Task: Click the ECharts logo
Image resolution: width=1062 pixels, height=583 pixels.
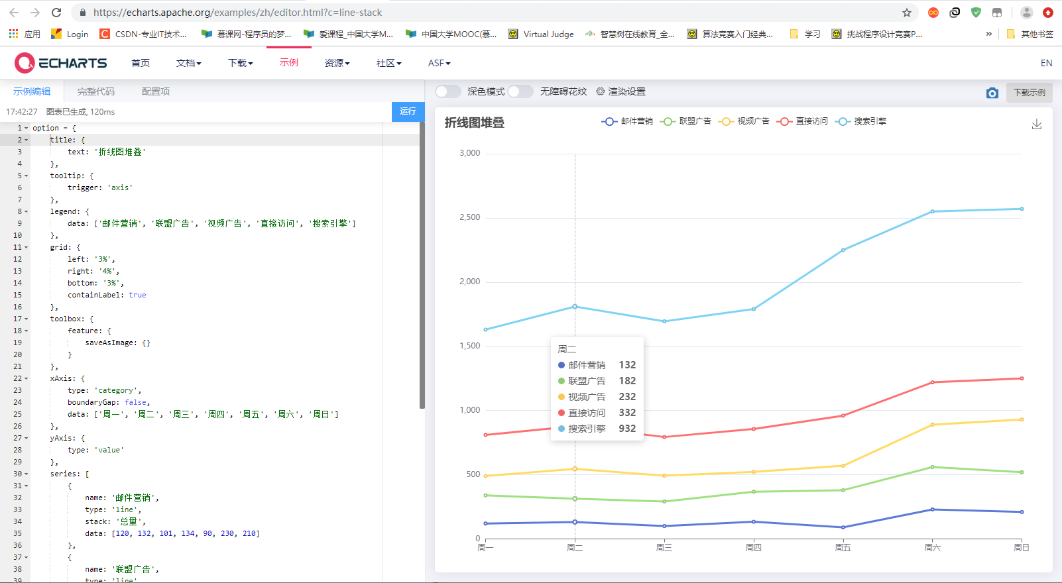Action: (x=61, y=63)
